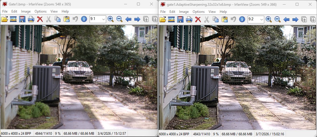317x137 pixels.
Task: Click 6000 x 4000 x 24 BPP in AdaptiveSharpening window
Action: 174,134
